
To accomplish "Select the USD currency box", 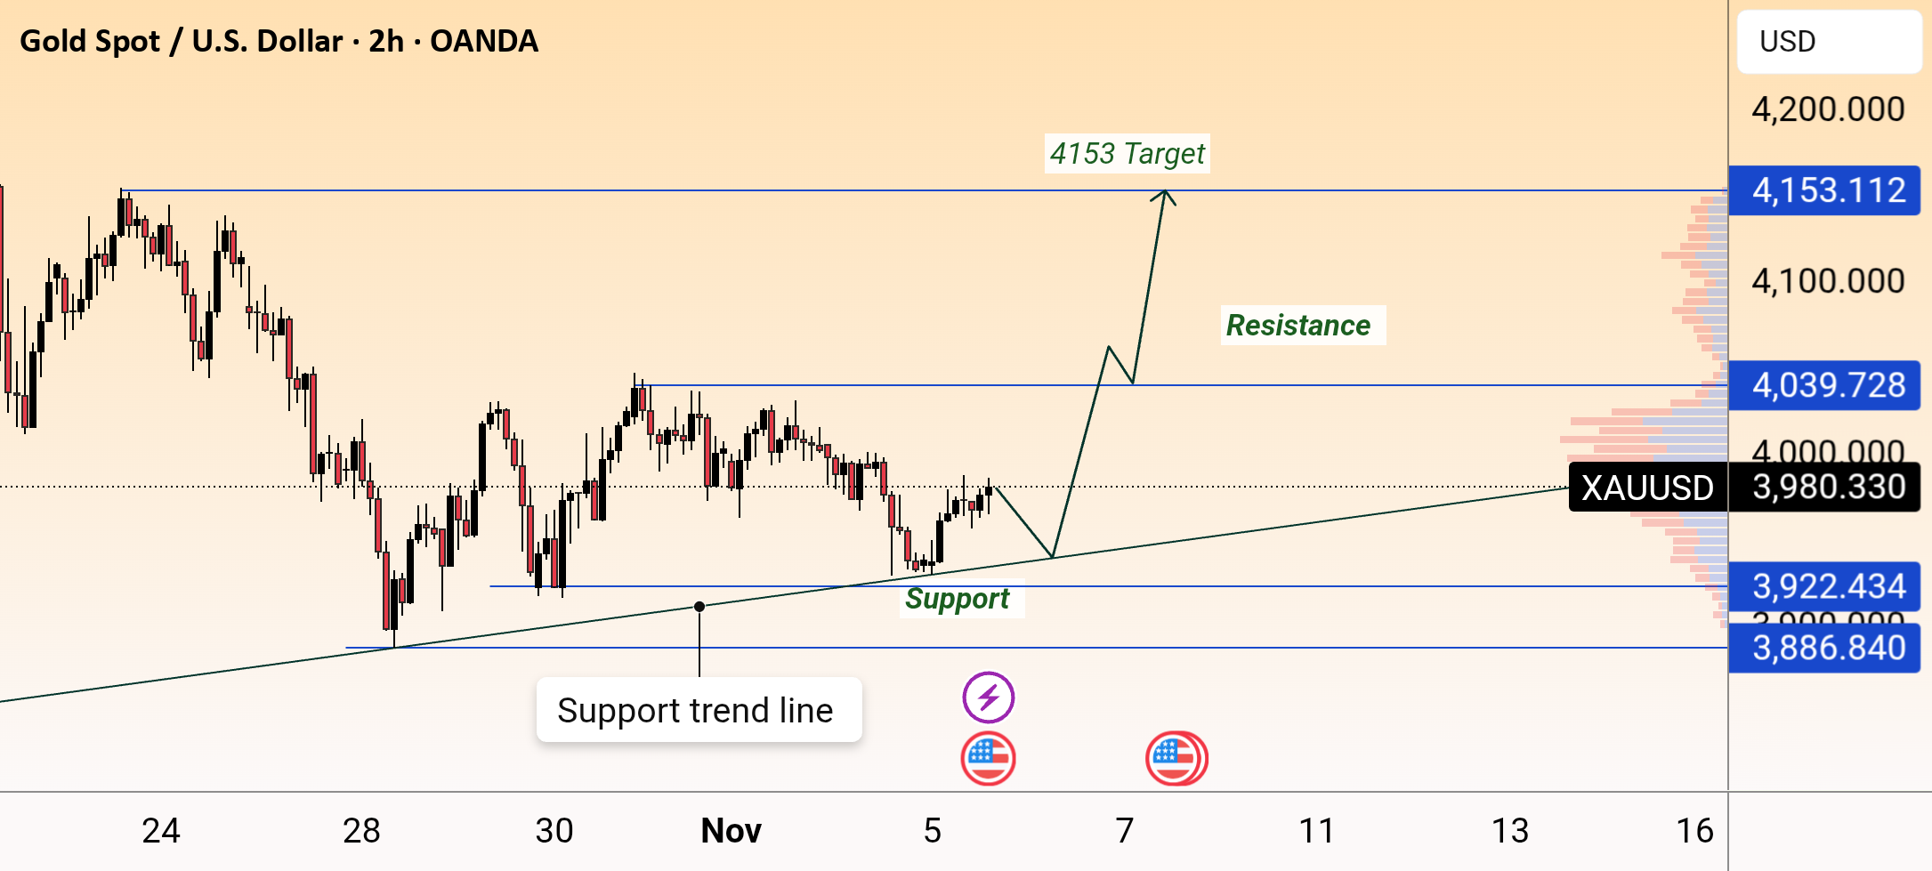I will pos(1829,42).
